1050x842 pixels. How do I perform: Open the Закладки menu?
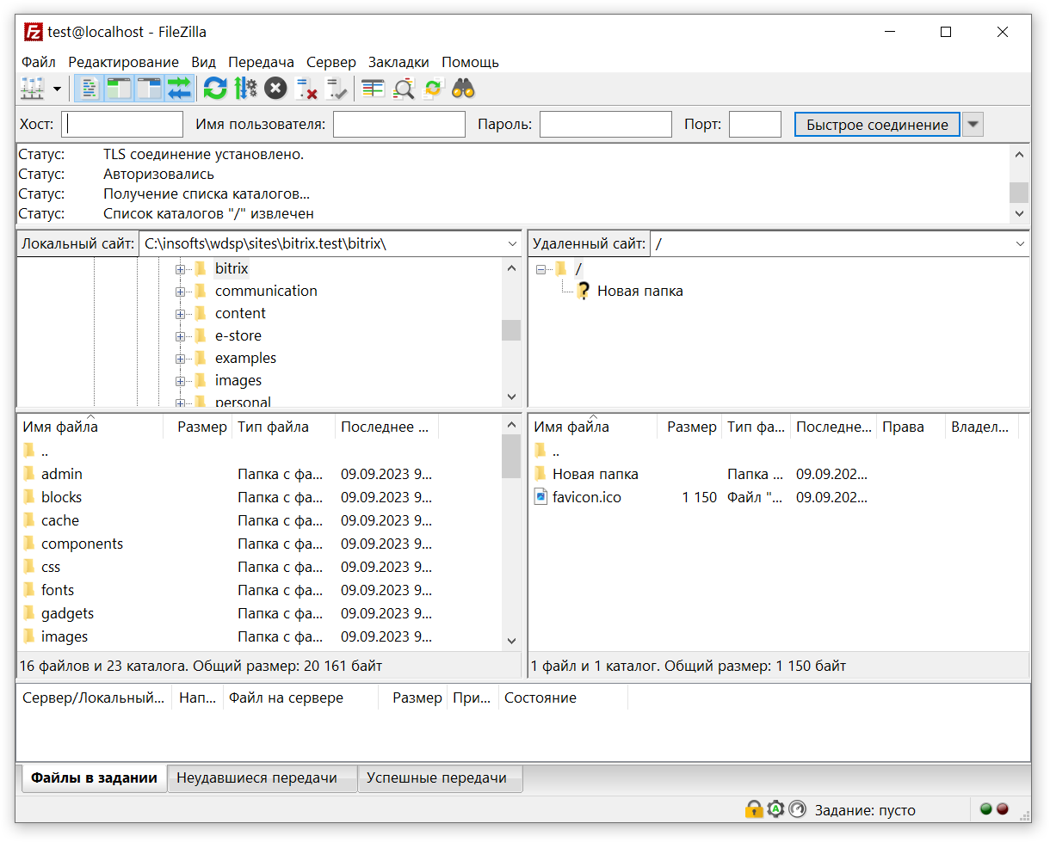point(398,62)
